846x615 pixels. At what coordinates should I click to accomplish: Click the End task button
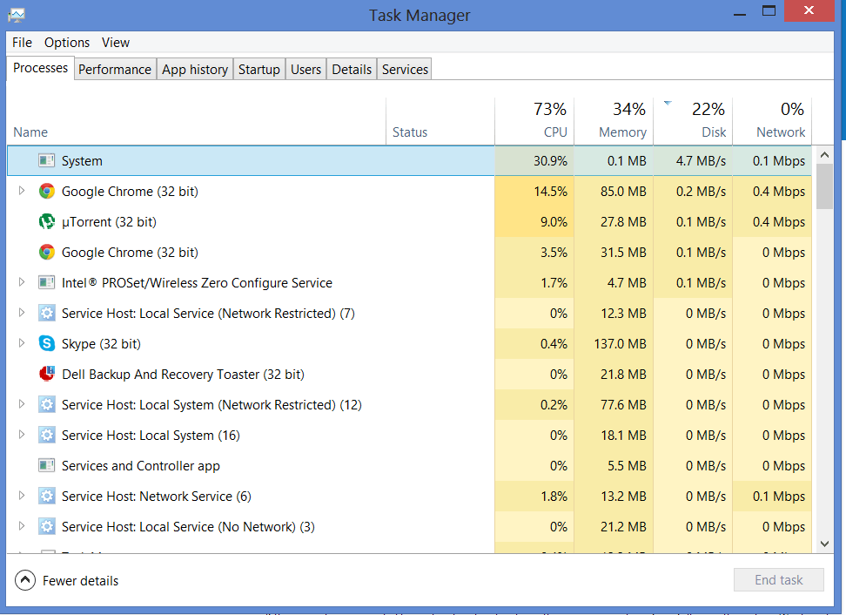pos(779,580)
